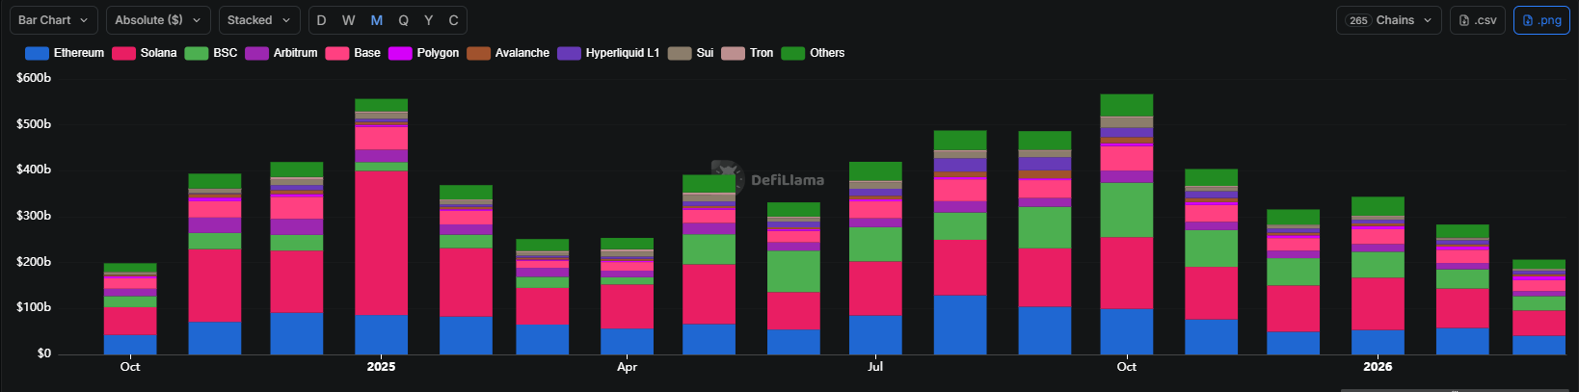Toggle Ethereum series in legend
Viewport: 1579px width, 392px height.
65,53
